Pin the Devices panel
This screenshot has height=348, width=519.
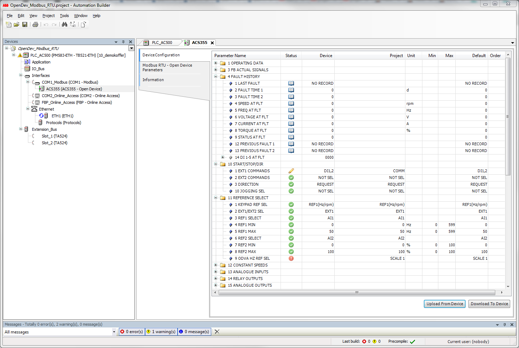[123, 42]
